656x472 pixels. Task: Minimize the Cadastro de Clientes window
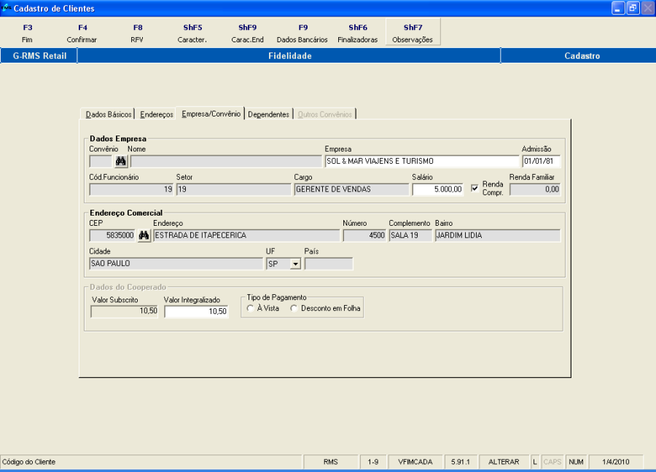pos(618,8)
